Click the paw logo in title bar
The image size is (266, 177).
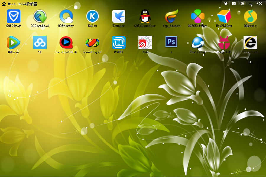(4, 4)
